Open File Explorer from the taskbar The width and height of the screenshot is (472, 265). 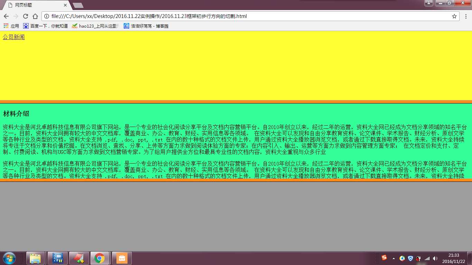pyautogui.click(x=36, y=258)
